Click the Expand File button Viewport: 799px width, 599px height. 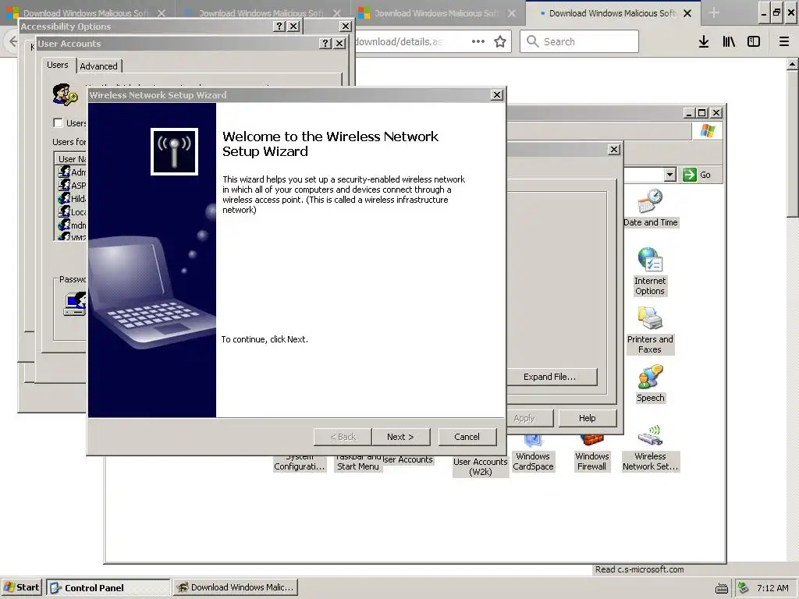tap(550, 377)
